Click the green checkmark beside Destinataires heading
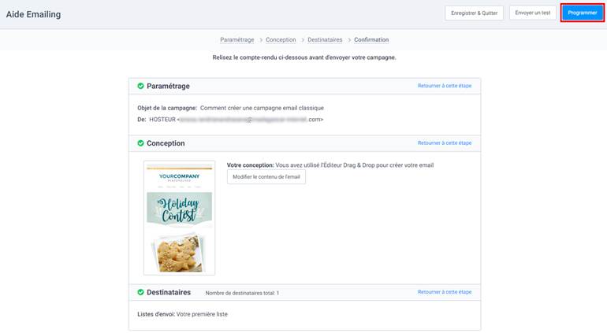 tap(140, 292)
